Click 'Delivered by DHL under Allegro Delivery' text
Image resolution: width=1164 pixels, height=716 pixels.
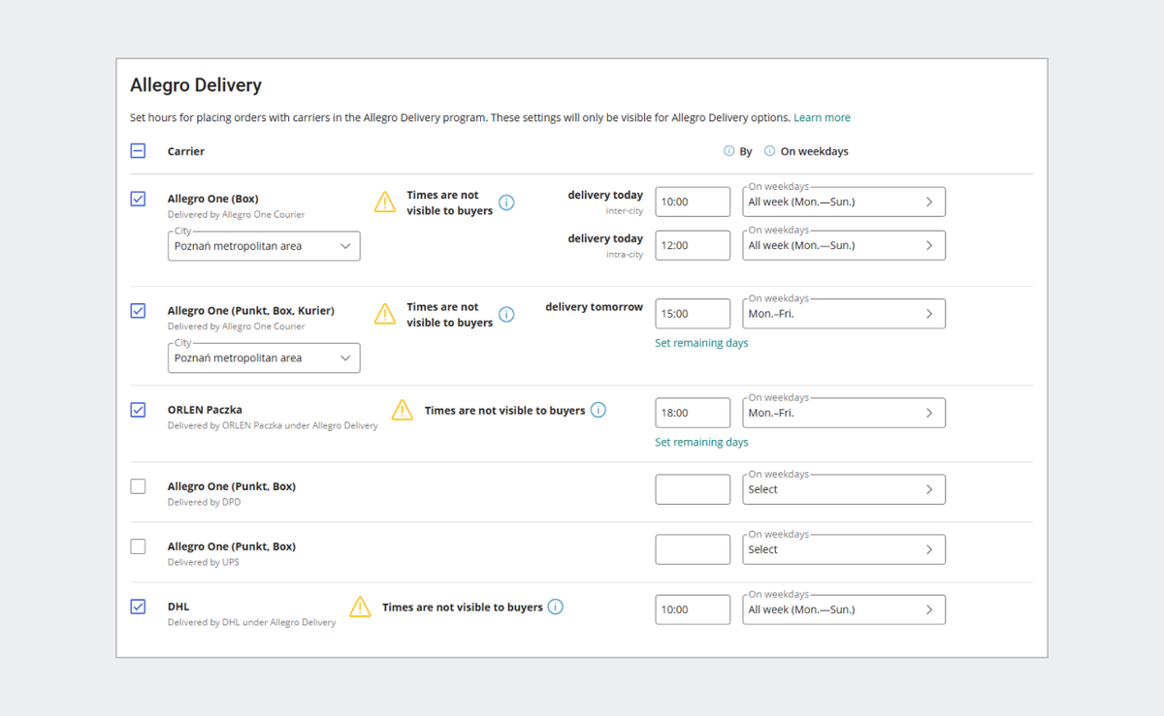252,622
